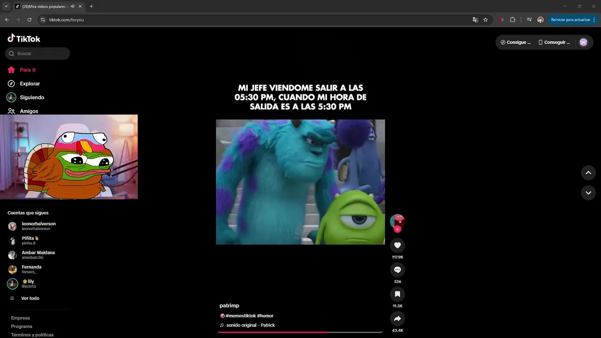Click the 43.4K shares count
Viewport: 601px width, 338px height.
click(x=398, y=330)
